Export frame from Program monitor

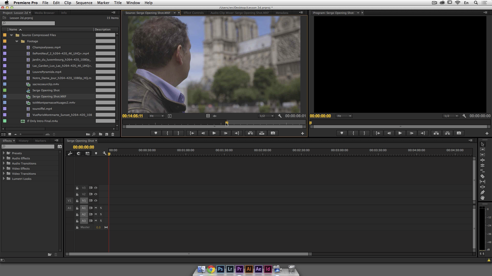coord(459,133)
